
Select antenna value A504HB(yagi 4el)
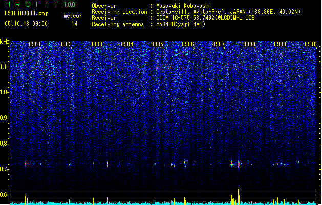[181, 24]
